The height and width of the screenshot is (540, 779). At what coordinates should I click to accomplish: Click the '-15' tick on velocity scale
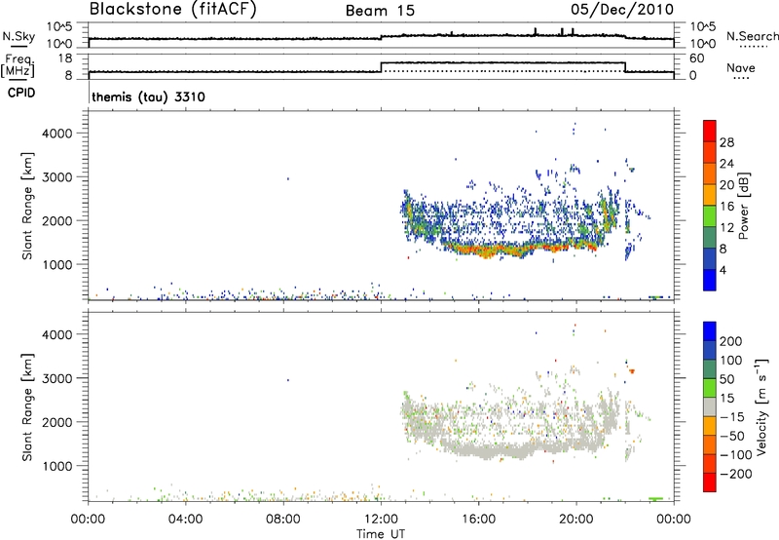(732, 417)
